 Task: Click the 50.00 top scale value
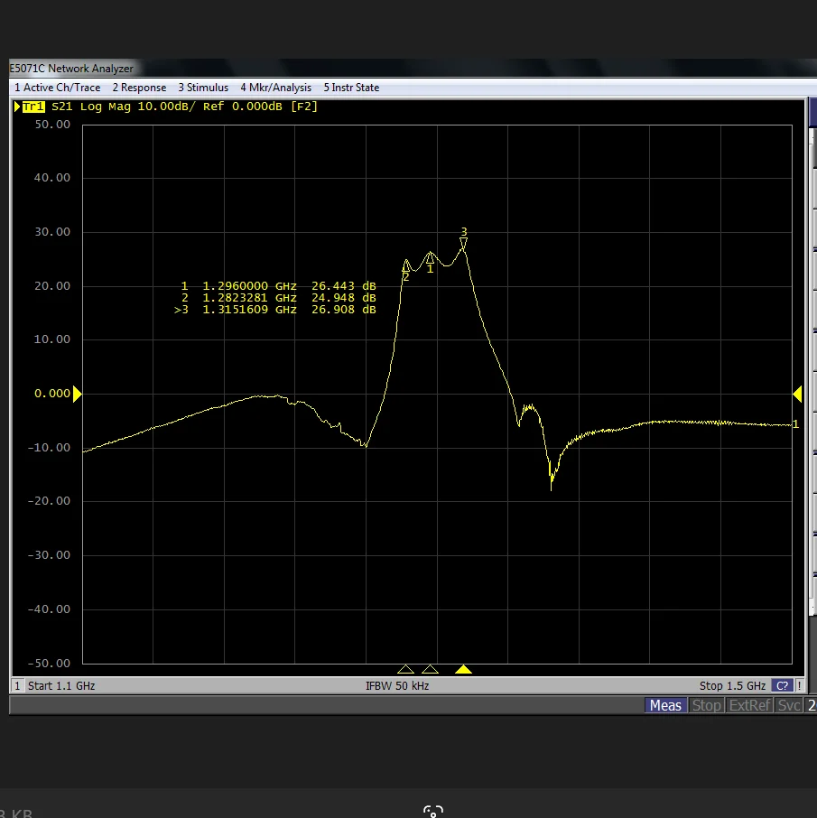(52, 125)
